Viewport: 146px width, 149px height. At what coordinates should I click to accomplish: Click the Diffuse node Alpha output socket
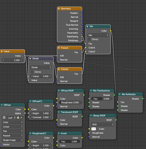coord(25,113)
